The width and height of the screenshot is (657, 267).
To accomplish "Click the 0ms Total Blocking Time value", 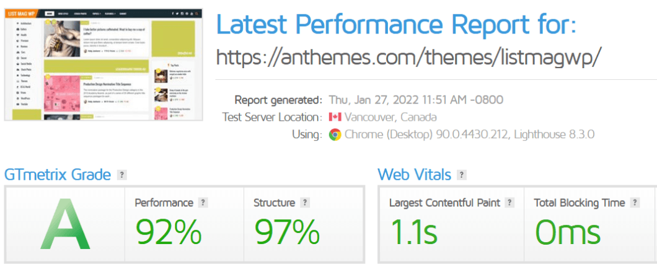I will tap(567, 232).
